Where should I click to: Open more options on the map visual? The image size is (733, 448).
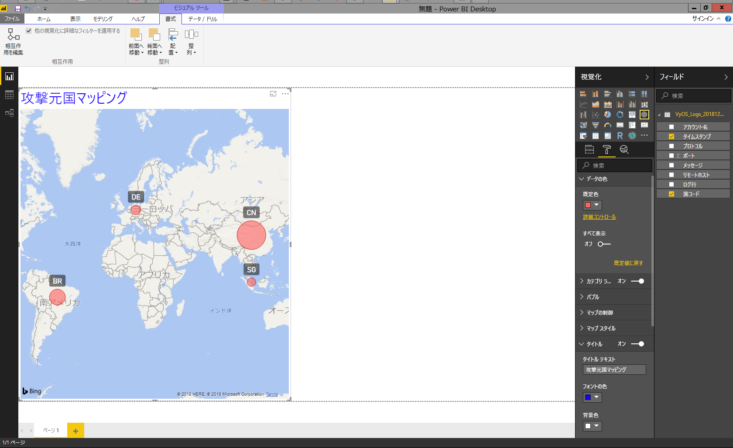[285, 94]
